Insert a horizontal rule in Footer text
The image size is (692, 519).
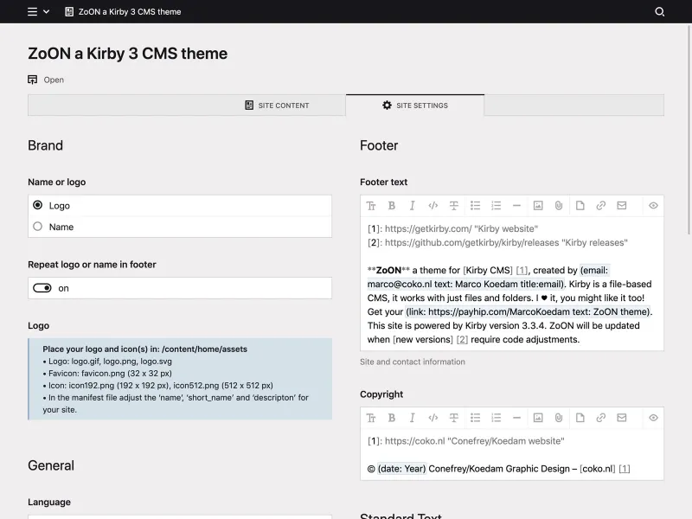point(516,205)
